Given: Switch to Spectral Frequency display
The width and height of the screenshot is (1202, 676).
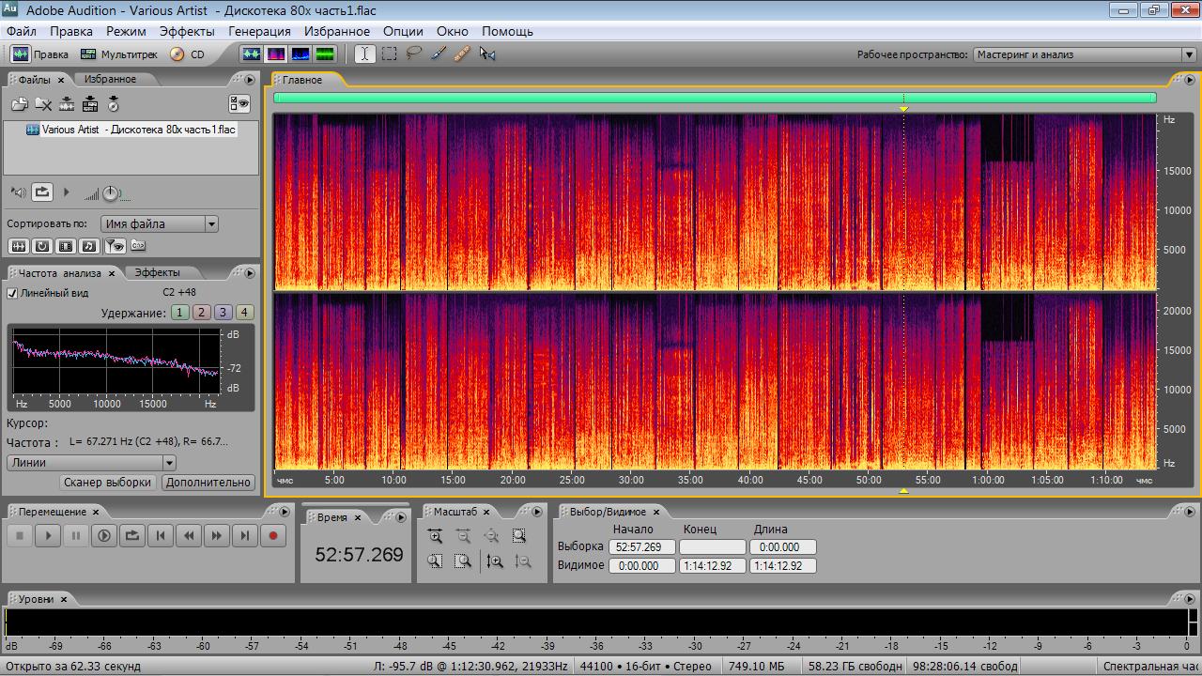Looking at the screenshot, I should point(276,54).
